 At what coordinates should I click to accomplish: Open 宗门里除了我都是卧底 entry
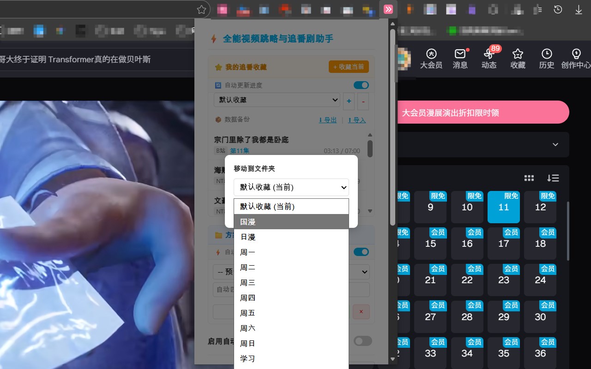(x=252, y=140)
